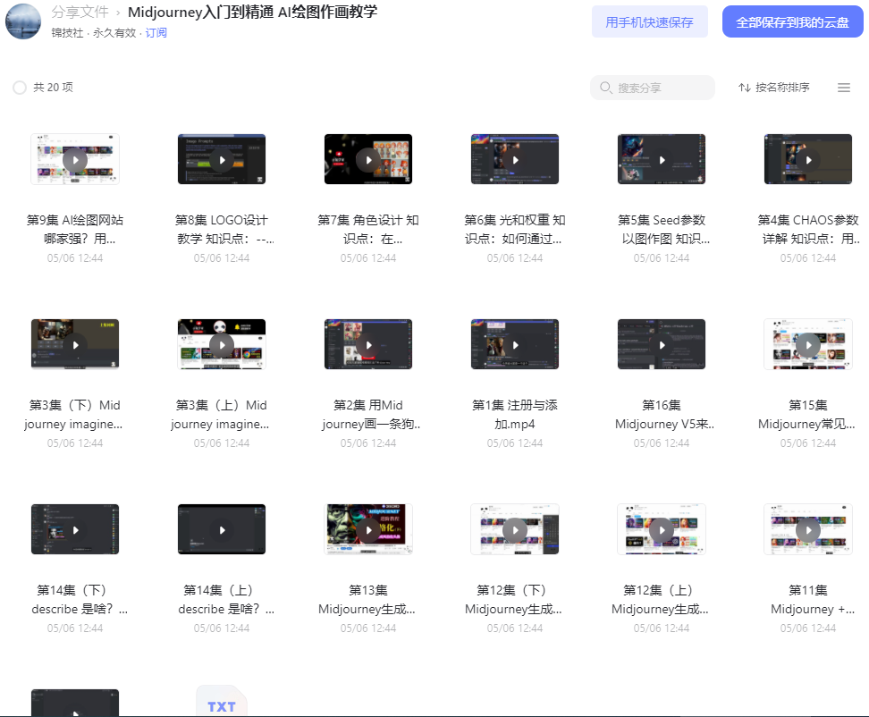Open the TXT file icon
Screen dimensions: 869x717
click(222, 702)
